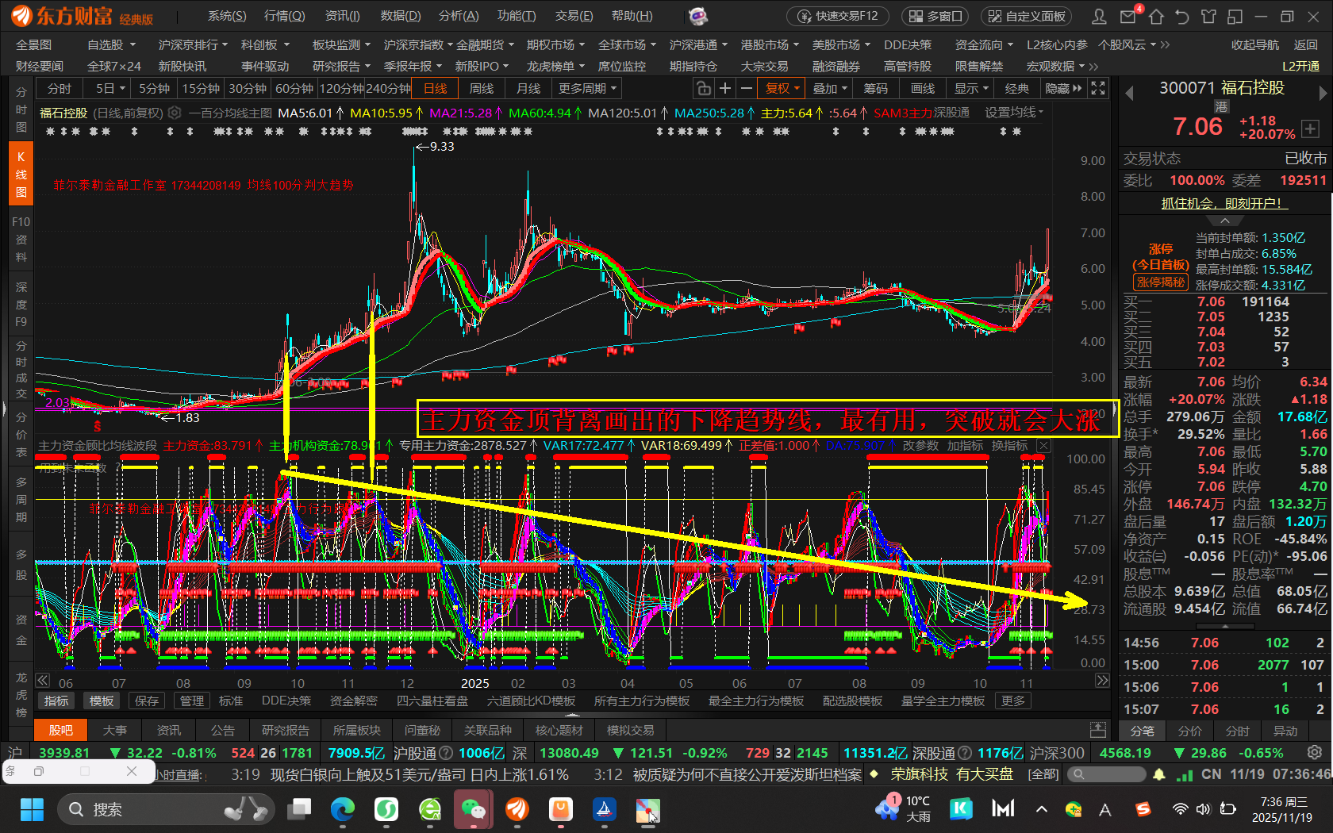Open 叠加 overlay dropdown

click(831, 88)
